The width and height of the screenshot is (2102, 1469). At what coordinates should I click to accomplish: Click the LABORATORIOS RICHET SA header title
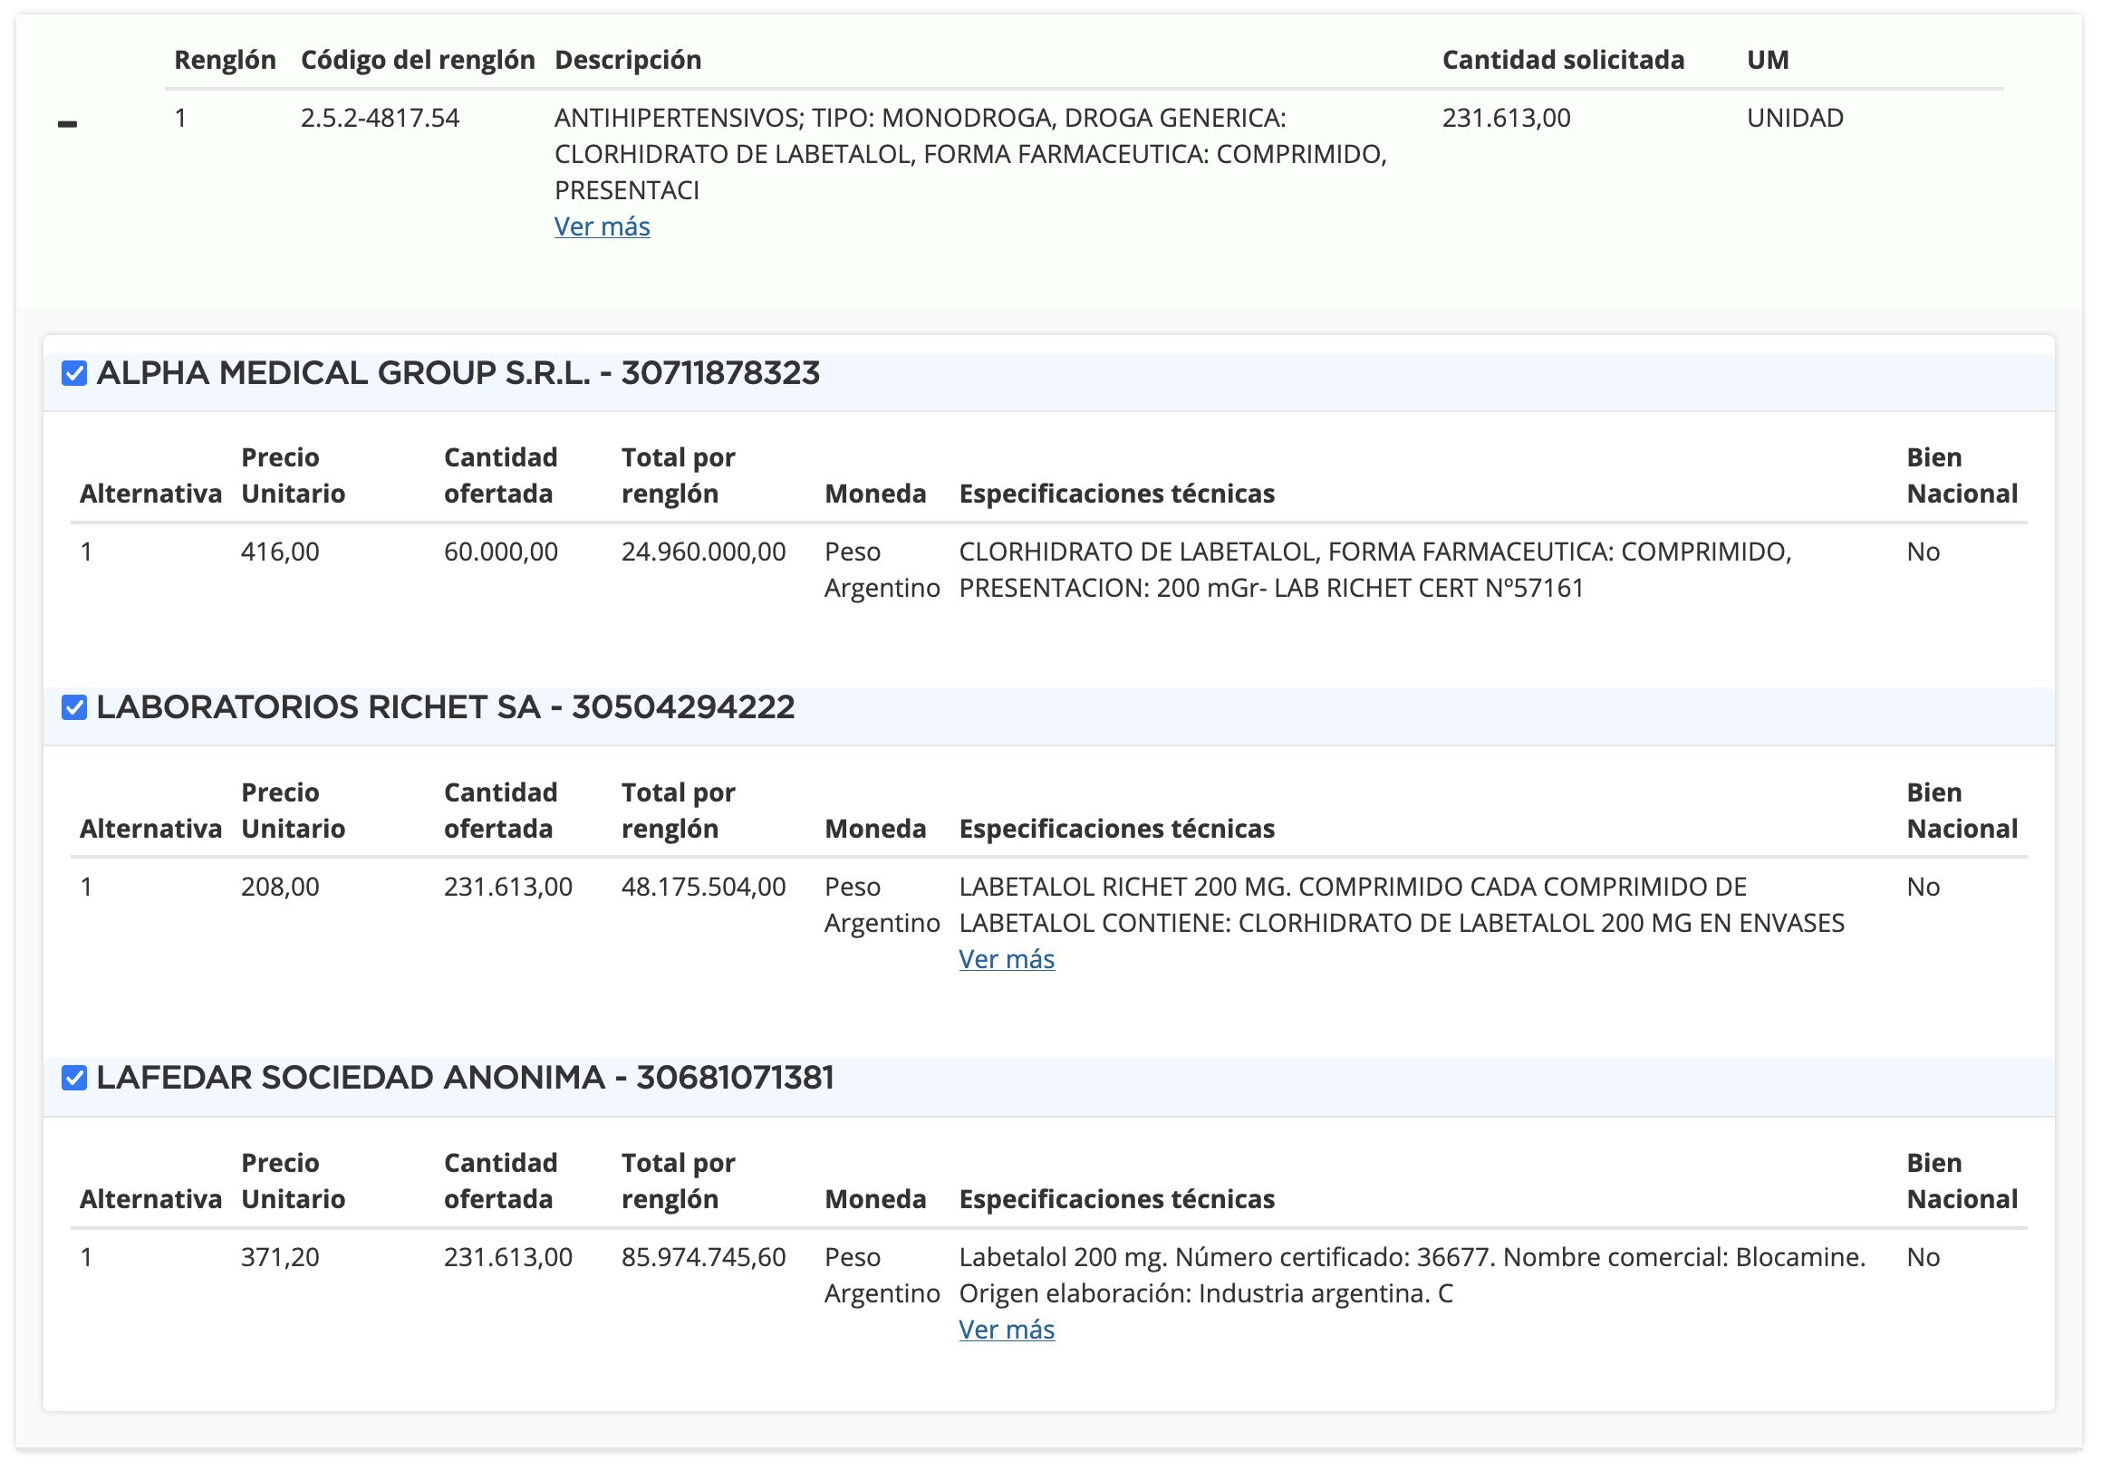point(445,707)
